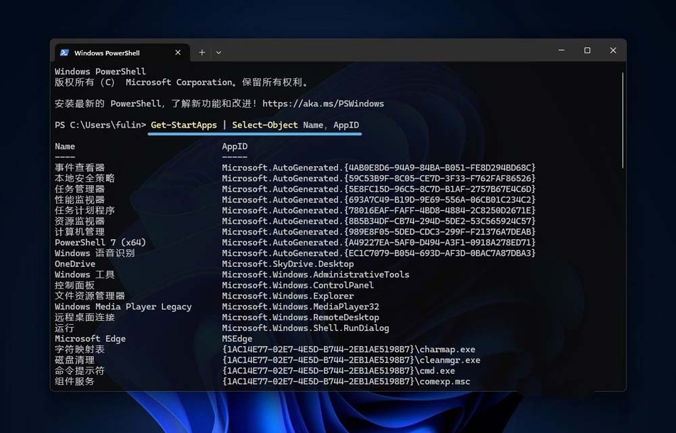Minimize the terminal window
Screen dimensions: 676x433
[561, 51]
